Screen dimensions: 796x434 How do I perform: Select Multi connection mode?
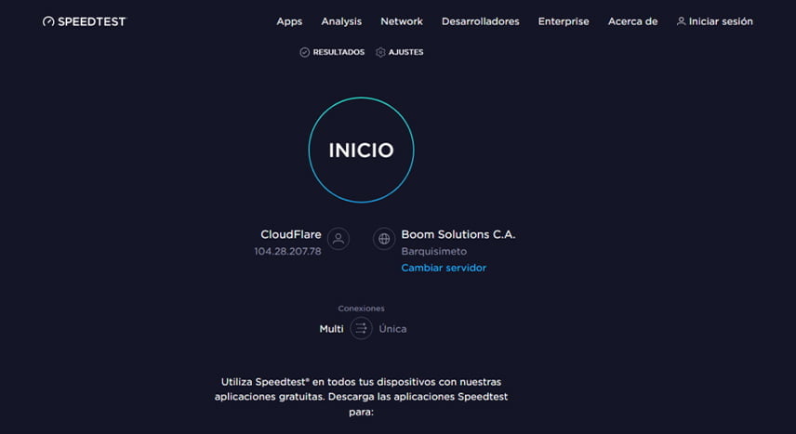[331, 329]
